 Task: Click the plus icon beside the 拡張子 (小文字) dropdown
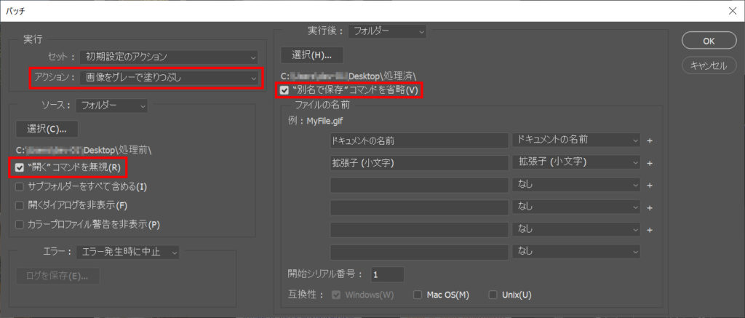pyautogui.click(x=650, y=162)
